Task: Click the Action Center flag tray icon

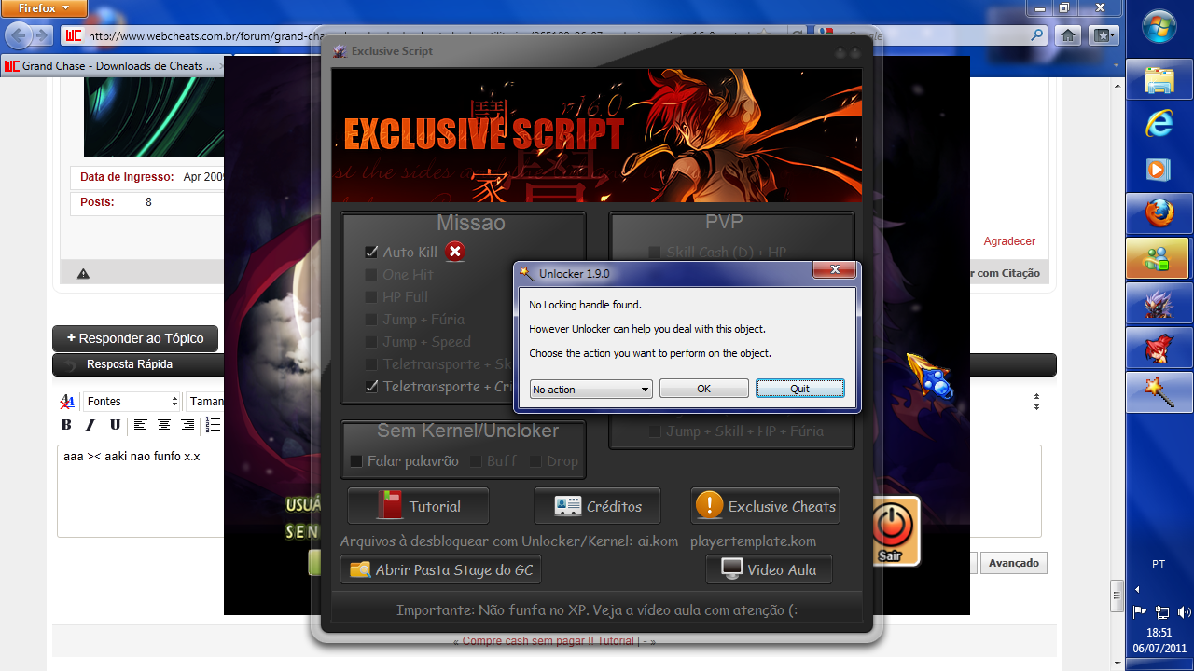Action: pos(1139,612)
